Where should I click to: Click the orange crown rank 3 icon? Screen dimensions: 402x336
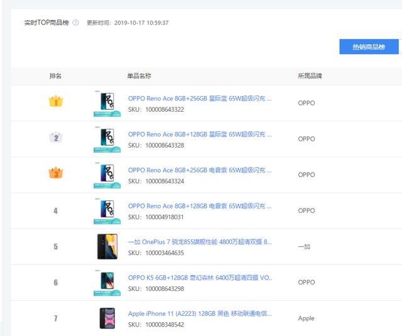point(56,173)
